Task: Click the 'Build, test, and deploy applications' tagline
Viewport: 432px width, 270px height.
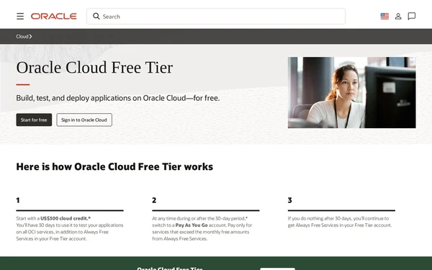Action: 118,98
